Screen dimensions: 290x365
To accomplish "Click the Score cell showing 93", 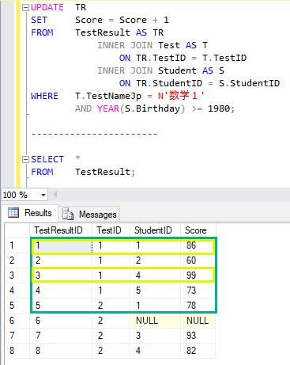I will 198,336.
